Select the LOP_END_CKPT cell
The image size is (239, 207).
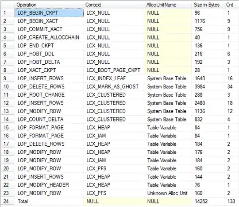pos(49,46)
